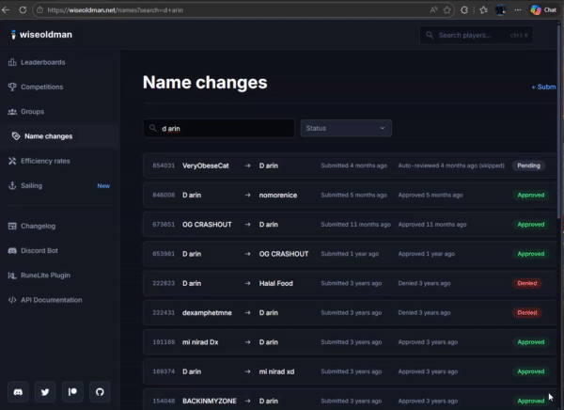Open the Sailing page marked New
564x410 pixels.
(x=31, y=185)
